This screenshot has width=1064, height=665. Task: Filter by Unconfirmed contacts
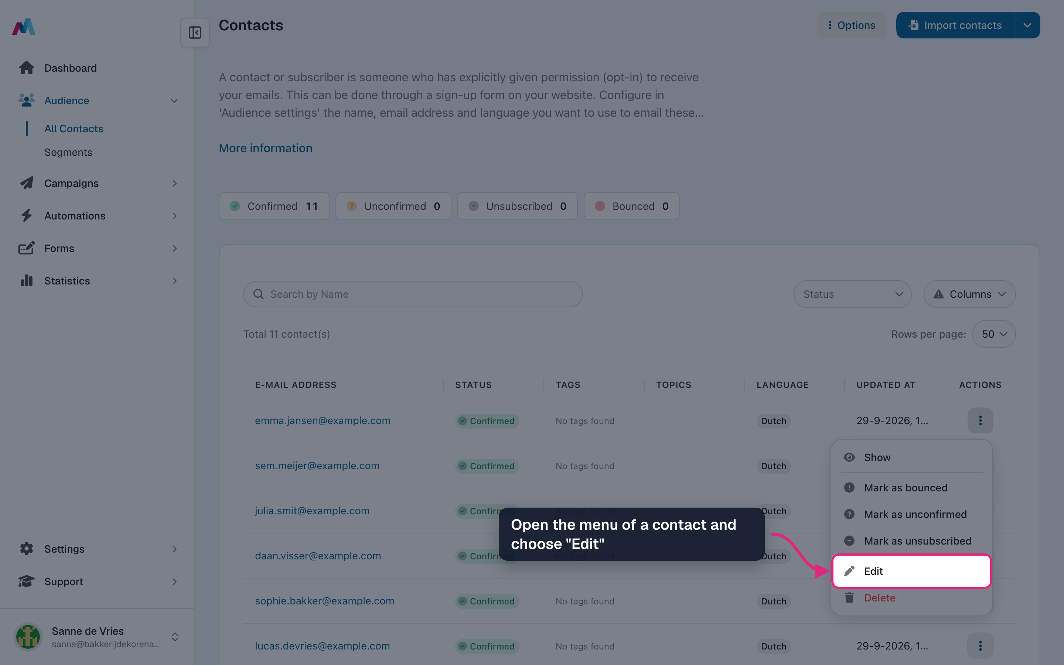click(x=393, y=206)
